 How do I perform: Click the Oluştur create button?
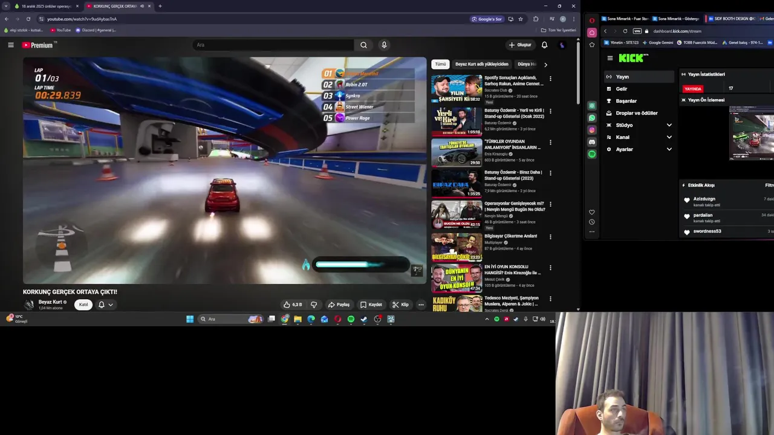(x=520, y=45)
